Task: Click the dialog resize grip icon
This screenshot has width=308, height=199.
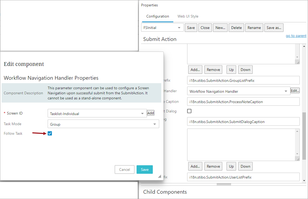Action: coord(160,176)
